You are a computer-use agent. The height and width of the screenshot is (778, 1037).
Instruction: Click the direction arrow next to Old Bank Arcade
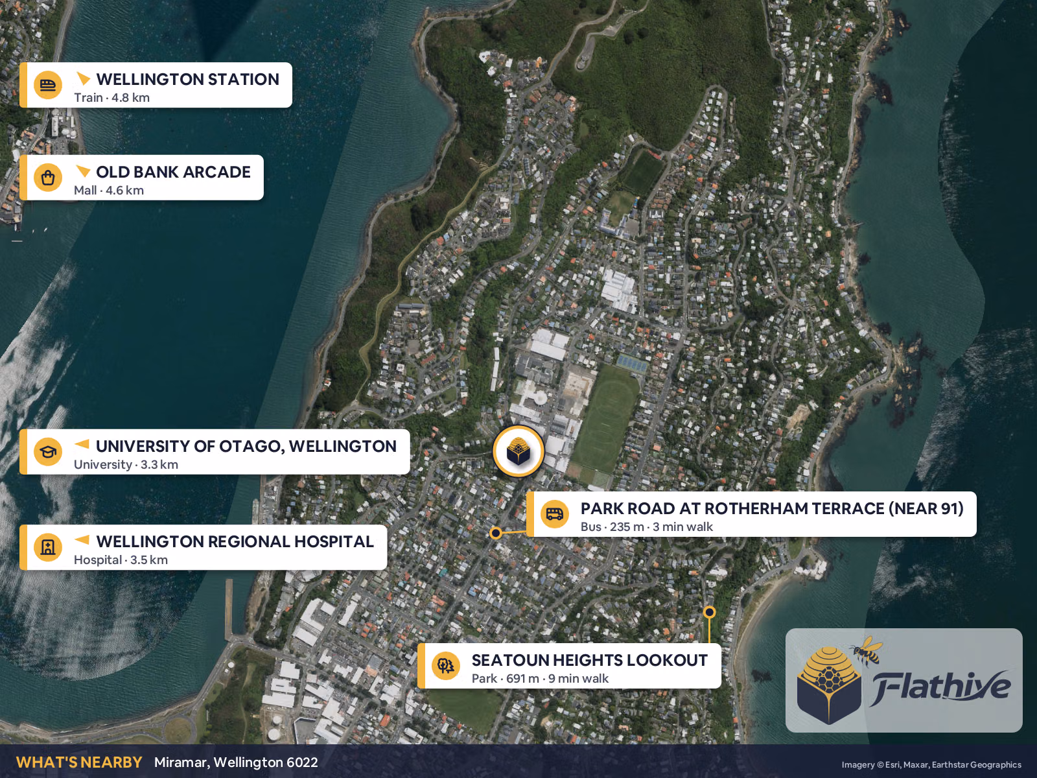click(x=83, y=171)
